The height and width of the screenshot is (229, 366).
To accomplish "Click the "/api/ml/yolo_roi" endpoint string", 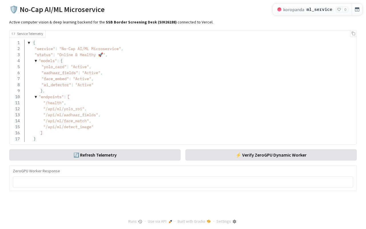I will point(64,109).
